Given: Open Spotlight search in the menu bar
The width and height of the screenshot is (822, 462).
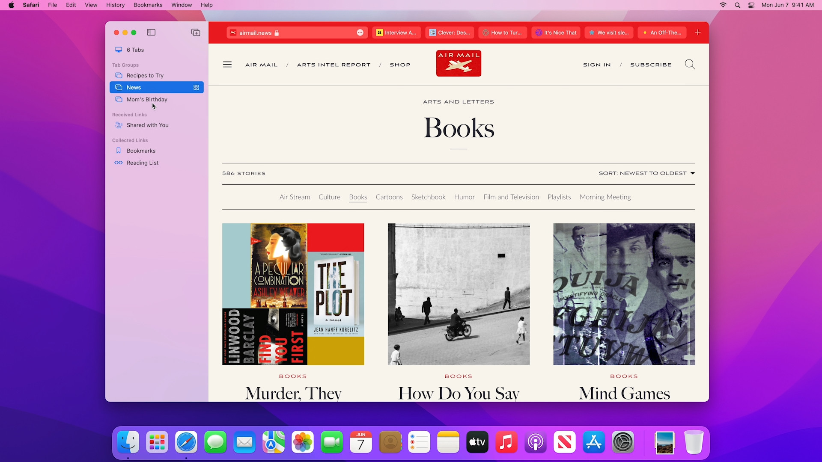Looking at the screenshot, I should (737, 5).
